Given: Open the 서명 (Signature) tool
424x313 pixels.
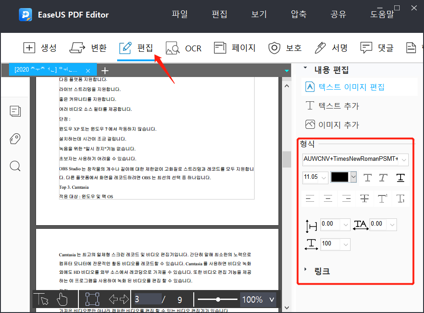Looking at the screenshot, I should (328, 47).
